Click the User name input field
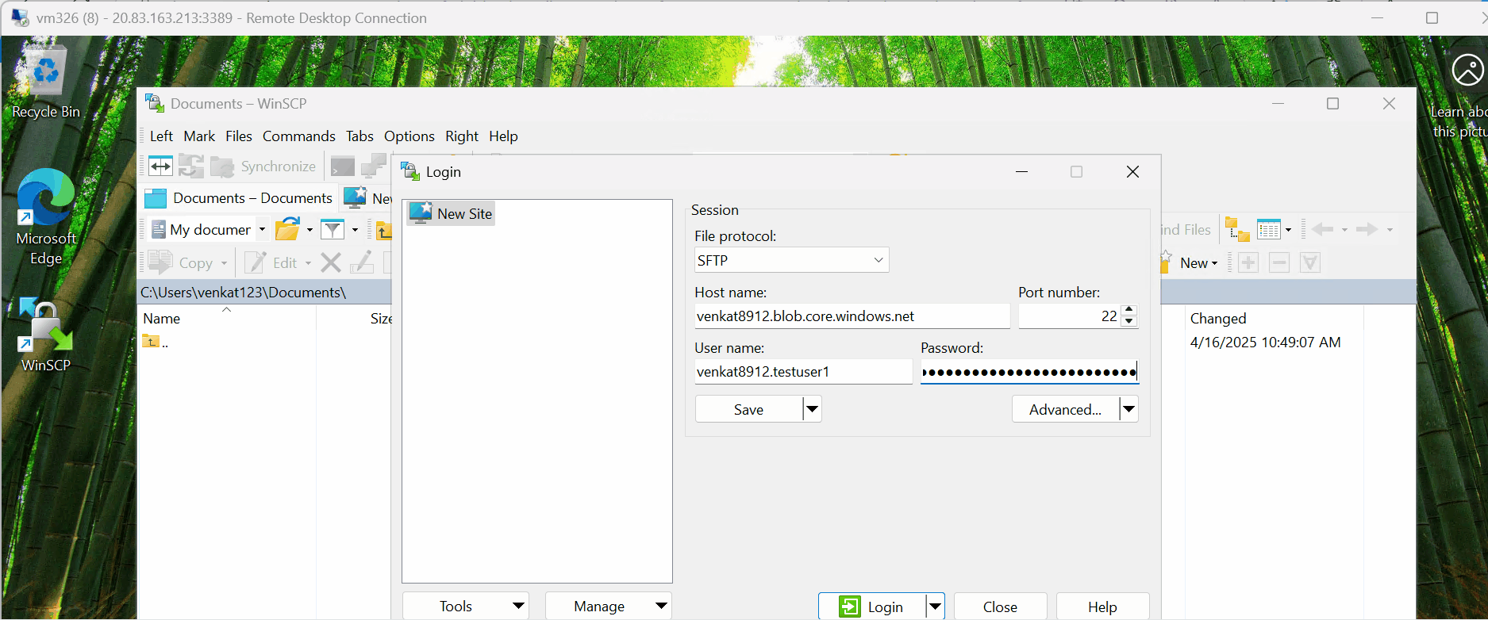1488x620 pixels. point(803,372)
